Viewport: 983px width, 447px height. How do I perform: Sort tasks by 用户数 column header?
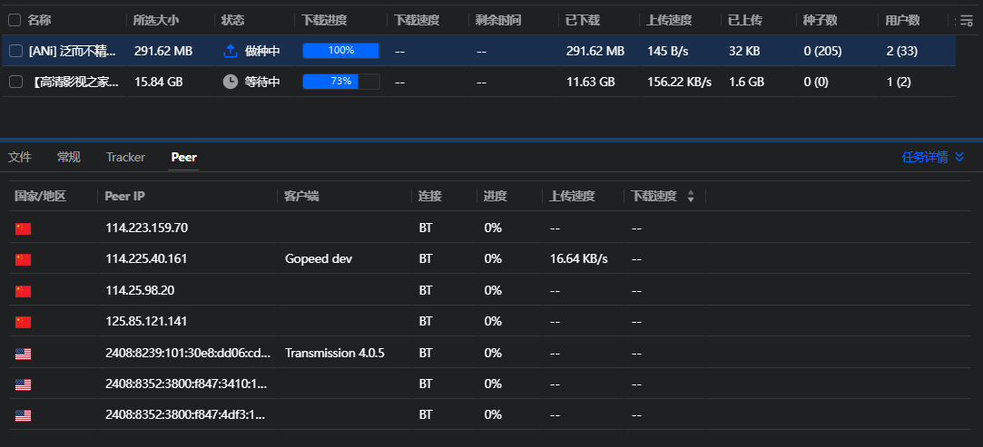click(x=903, y=20)
